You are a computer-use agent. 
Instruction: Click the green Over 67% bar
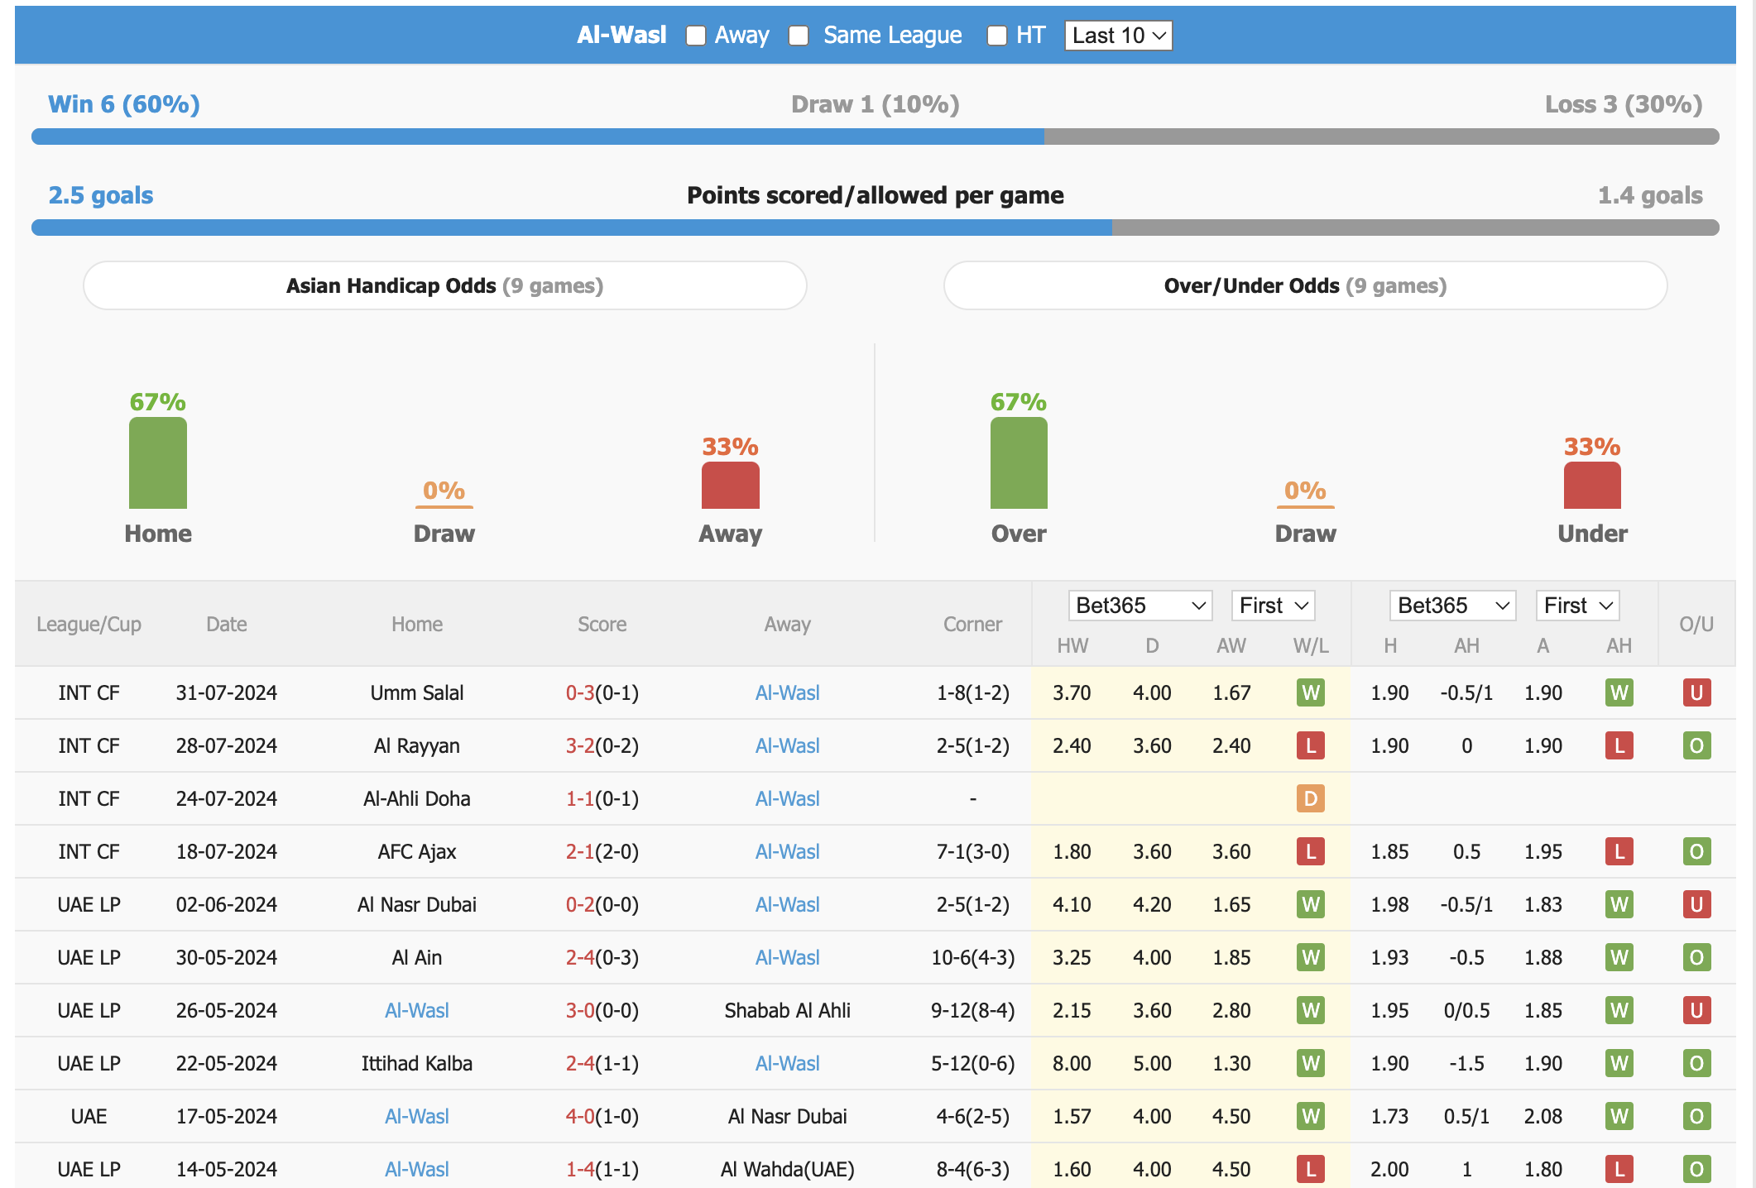(x=1019, y=463)
